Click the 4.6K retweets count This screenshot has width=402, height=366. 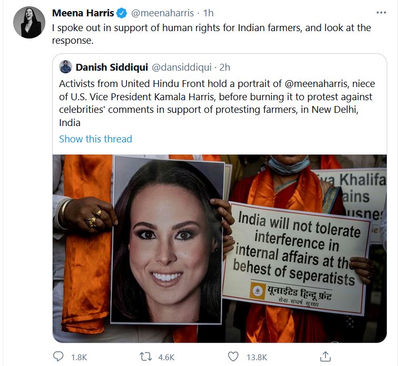click(x=166, y=357)
